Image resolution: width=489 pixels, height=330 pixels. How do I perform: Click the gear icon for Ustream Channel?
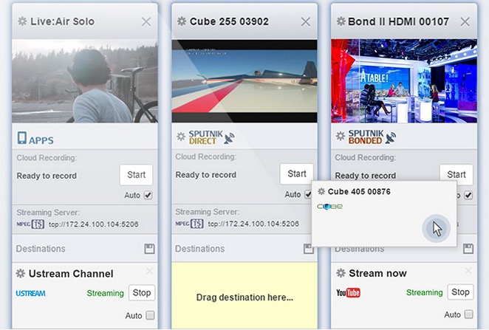[x=21, y=274]
